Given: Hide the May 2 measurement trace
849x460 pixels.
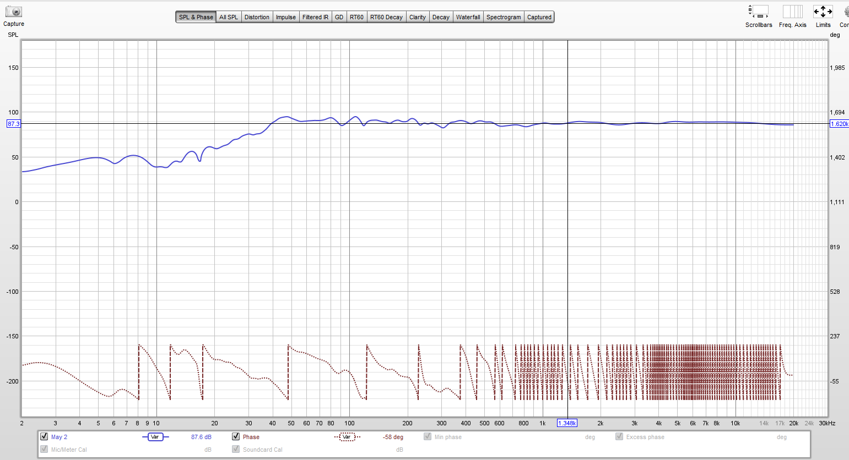Looking at the screenshot, I should (x=43, y=436).
